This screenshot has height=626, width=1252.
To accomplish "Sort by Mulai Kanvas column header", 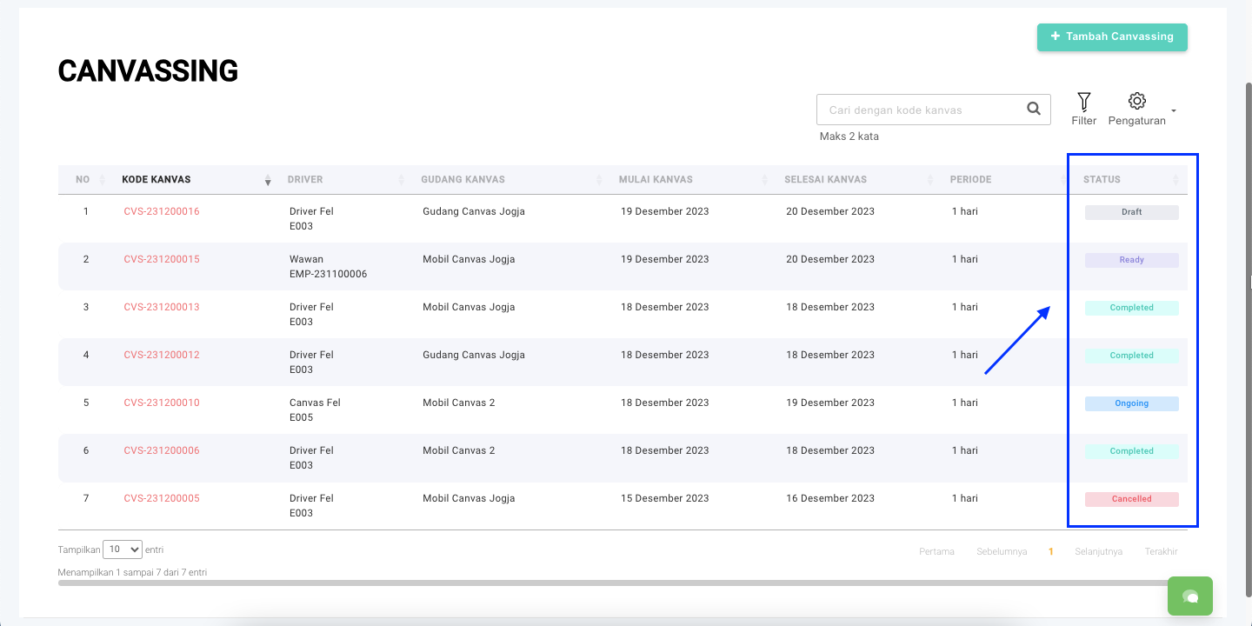I will pyautogui.click(x=656, y=180).
